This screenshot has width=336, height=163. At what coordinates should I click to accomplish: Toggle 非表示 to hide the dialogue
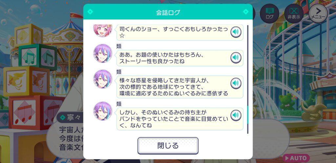tap(294, 13)
